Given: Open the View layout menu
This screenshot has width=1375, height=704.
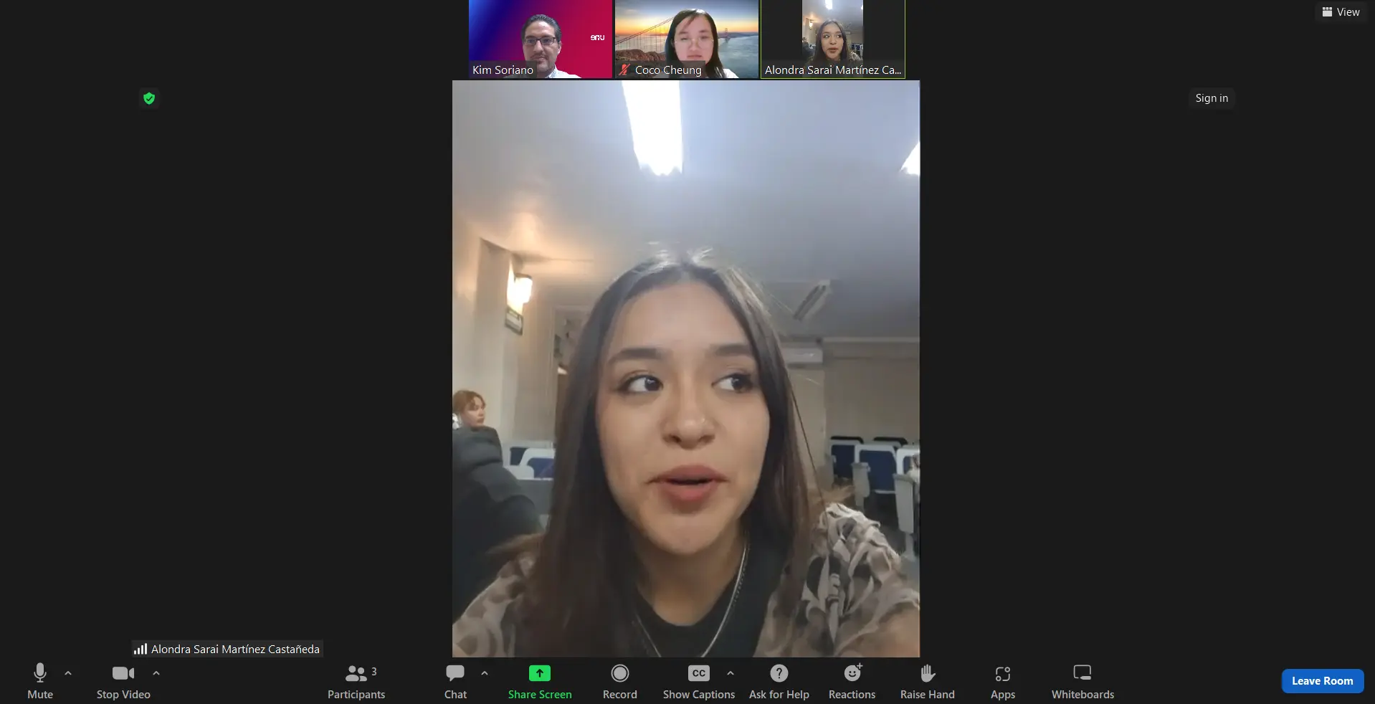Looking at the screenshot, I should [1341, 12].
